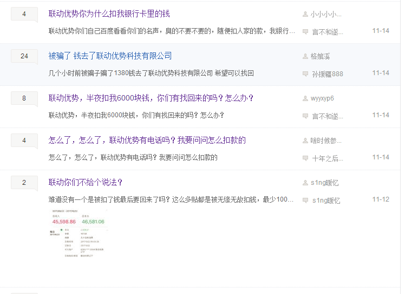Open thread 被骗了 钱去了联动优势科技有限公司
The image size is (405, 294).
110,56
